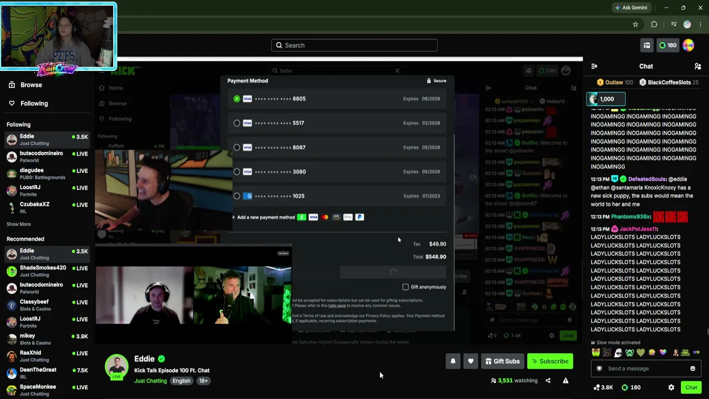Click the 1,000 gift badge in chat

pos(606,99)
